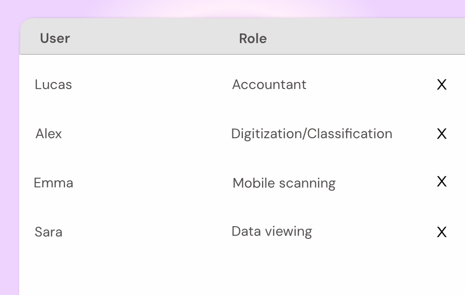Remove Alex using the X icon
The width and height of the screenshot is (465, 295).
click(441, 134)
